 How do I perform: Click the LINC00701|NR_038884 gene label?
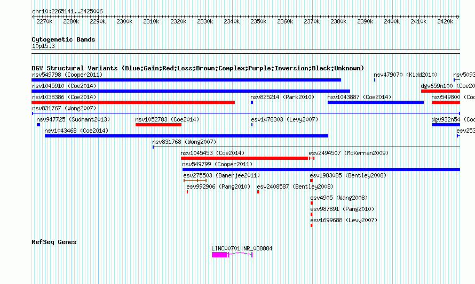[x=242, y=248]
